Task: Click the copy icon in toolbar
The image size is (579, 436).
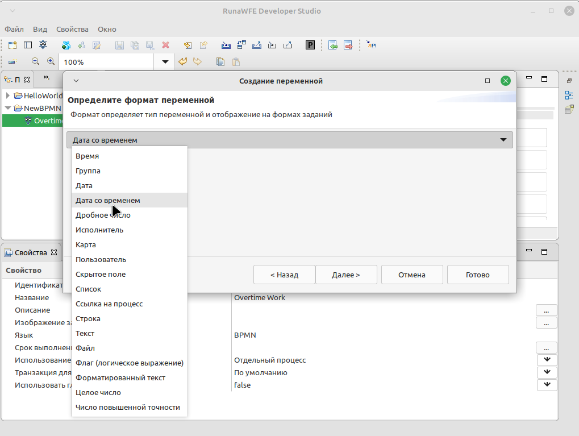Action: pos(220,62)
